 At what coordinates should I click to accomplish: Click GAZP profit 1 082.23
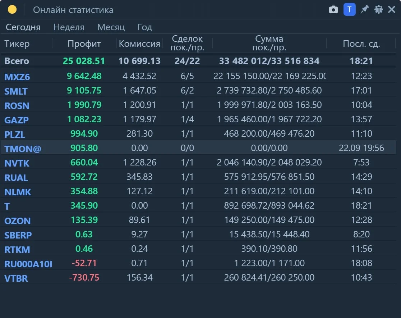click(84, 119)
